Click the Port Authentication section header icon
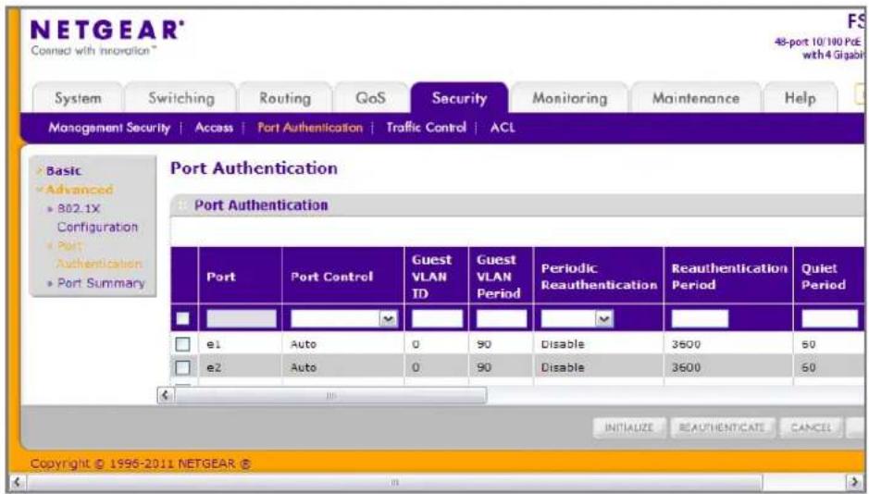The height and width of the screenshot is (494, 869). (181, 205)
